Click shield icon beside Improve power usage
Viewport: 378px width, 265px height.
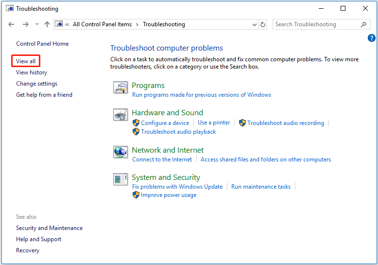136,195
